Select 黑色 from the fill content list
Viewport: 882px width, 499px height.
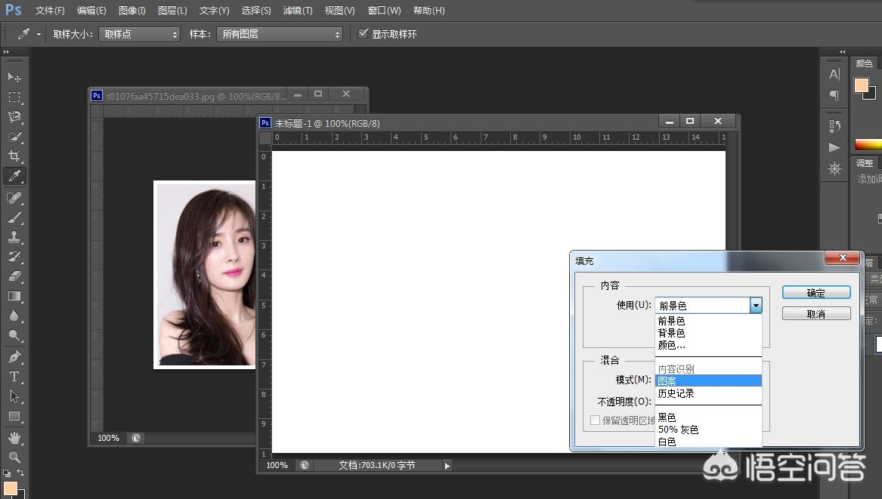666,417
